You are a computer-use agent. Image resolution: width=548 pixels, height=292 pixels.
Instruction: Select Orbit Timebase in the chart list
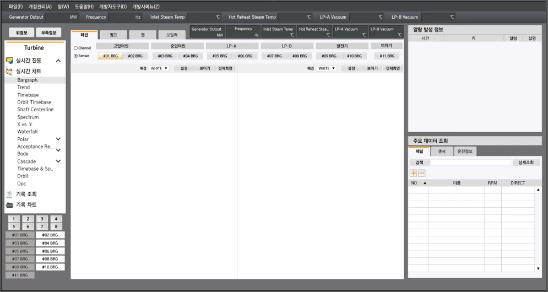point(34,102)
